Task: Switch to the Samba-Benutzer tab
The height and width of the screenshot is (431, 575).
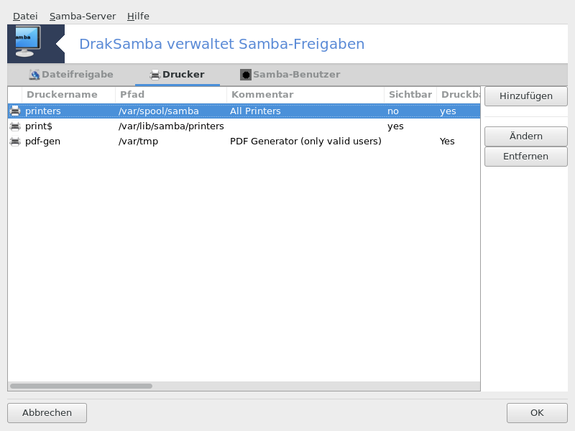Action: pos(290,75)
